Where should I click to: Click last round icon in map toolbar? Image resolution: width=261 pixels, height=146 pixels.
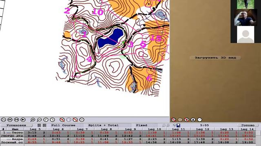coord(82,120)
